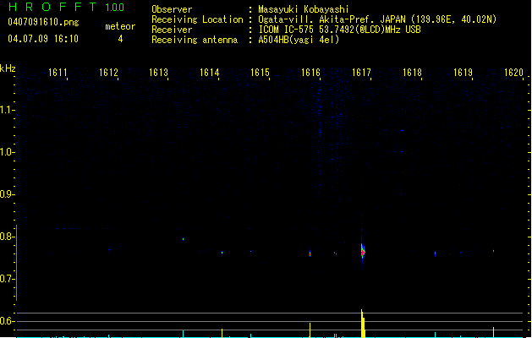Click the kHz axis unit label
The image size is (532, 338).
pyautogui.click(x=8, y=68)
